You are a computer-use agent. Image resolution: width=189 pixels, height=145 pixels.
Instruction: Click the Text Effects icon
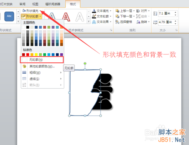pos(94,22)
